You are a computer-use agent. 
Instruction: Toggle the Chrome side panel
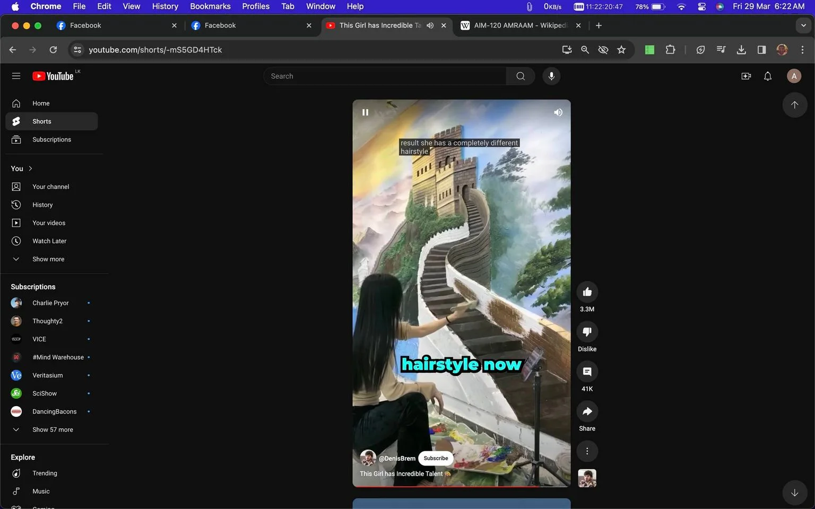(761, 50)
